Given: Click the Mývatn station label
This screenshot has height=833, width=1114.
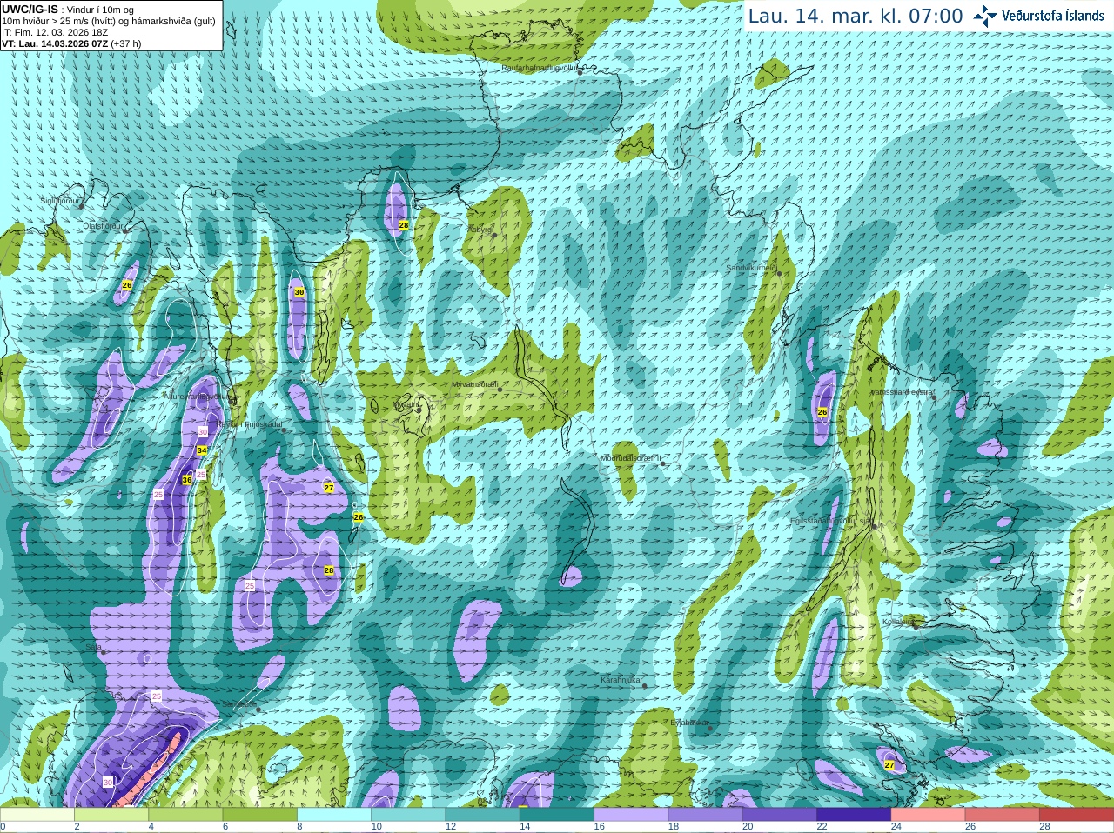Looking at the screenshot, I should point(406,404).
